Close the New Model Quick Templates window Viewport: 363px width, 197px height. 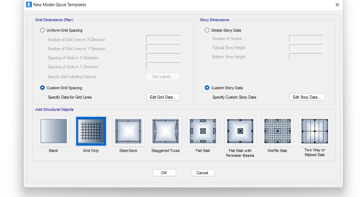click(337, 5)
